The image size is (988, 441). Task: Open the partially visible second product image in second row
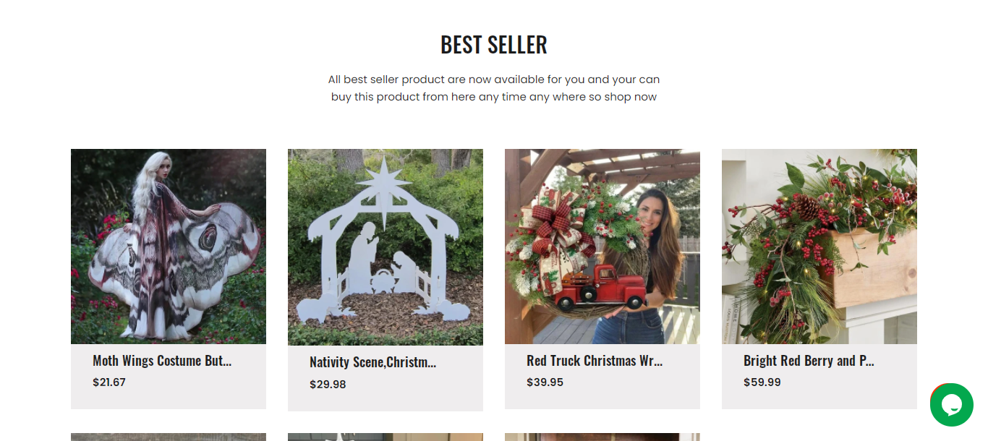point(386,437)
